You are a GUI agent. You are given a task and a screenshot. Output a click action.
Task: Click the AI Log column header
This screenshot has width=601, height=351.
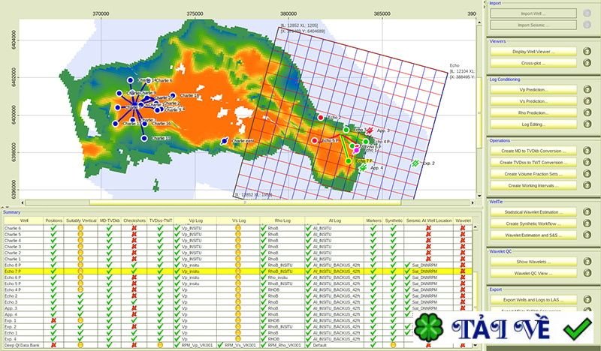pyautogui.click(x=334, y=220)
